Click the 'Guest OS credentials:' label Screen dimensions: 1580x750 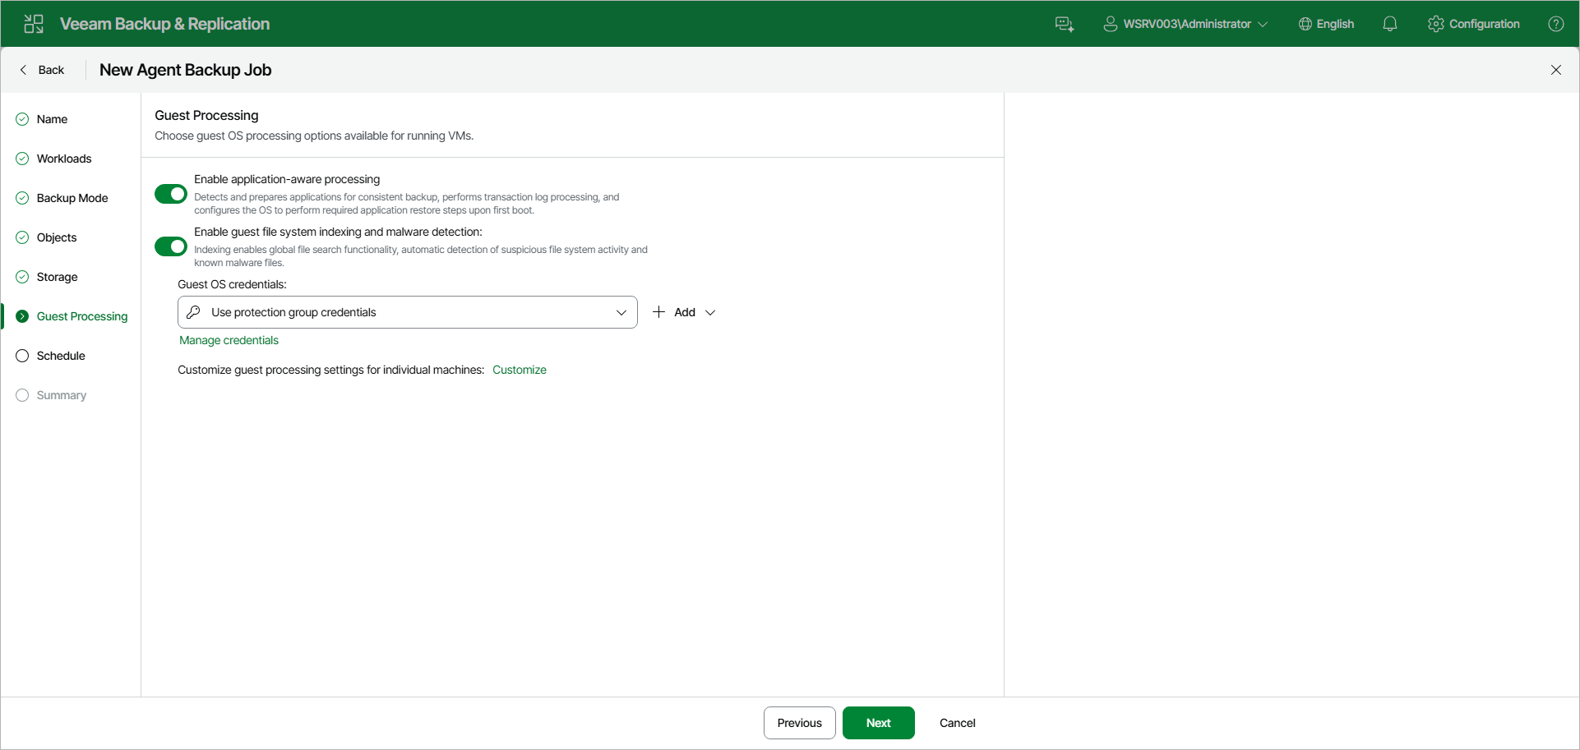coord(232,284)
